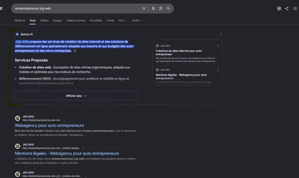Click the source link chip after micro-entreprises
The height and width of the screenshot is (178, 299).
75,51
